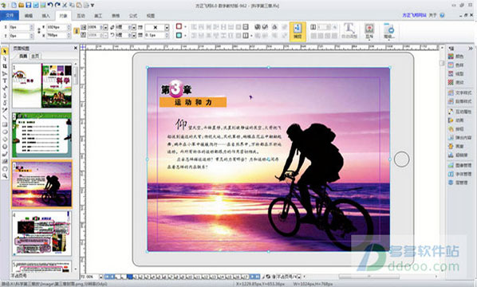
Task: Open the red outline color dropdown arrow
Action: 185,27
